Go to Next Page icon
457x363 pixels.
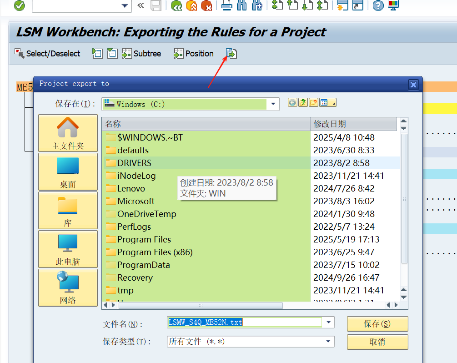click(307, 5)
